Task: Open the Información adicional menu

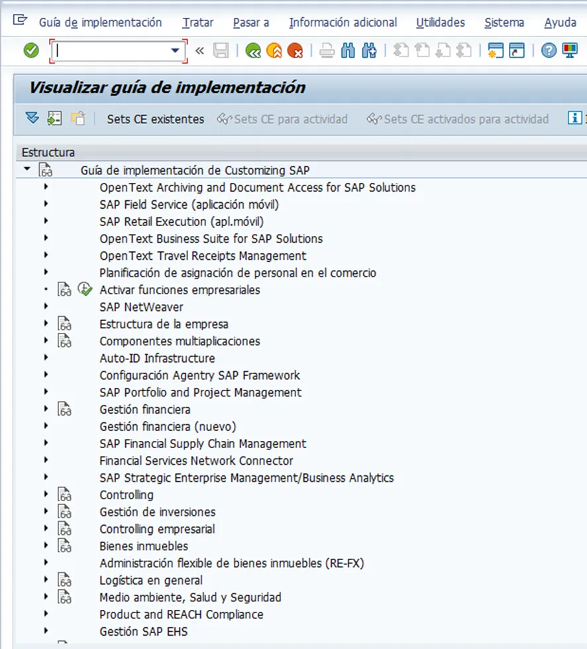Action: (x=343, y=23)
